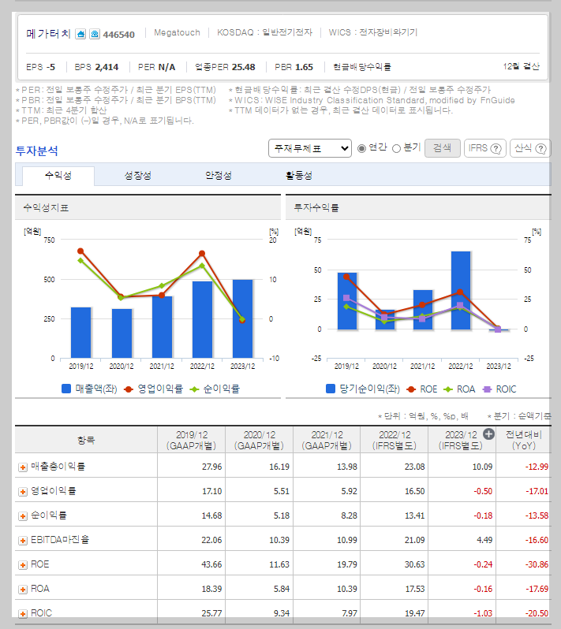Click the plus icon beside 2023/12 column header
The width and height of the screenshot is (561, 629).
click(488, 434)
